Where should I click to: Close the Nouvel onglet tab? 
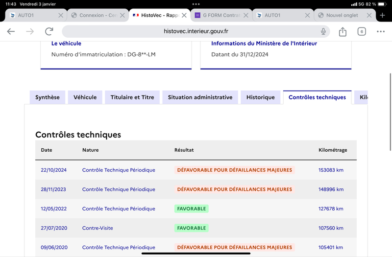coord(369,15)
